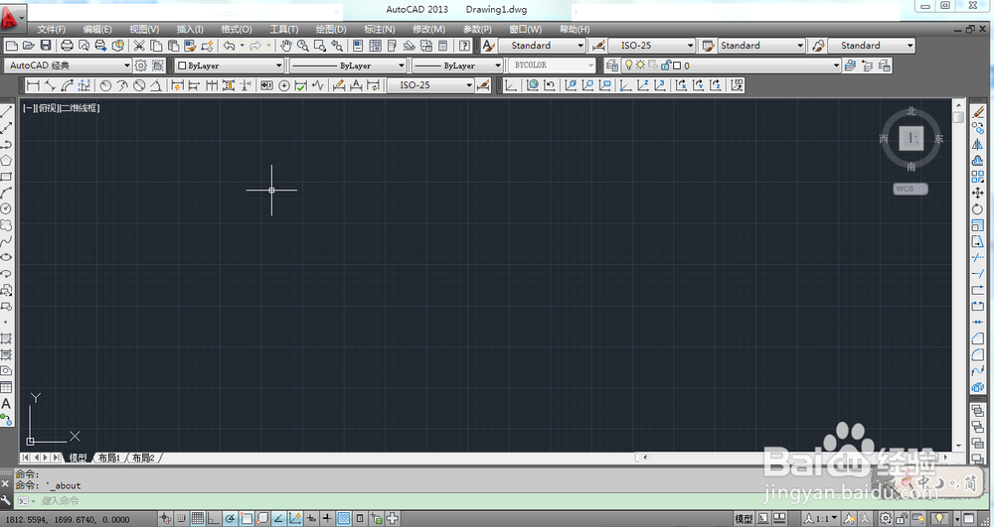Toggle layer 0 lock icon

[666, 66]
